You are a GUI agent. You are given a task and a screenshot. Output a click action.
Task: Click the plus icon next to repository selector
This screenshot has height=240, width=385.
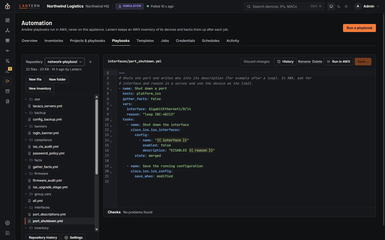(90, 62)
